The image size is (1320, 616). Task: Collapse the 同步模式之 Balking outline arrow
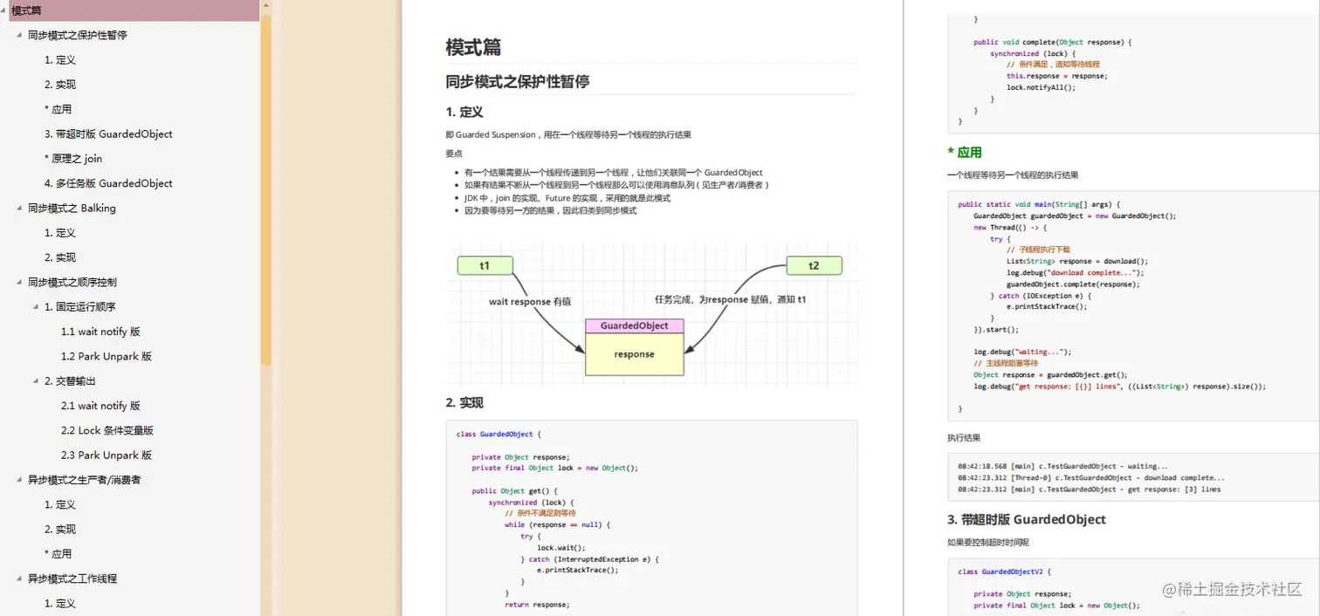point(20,208)
